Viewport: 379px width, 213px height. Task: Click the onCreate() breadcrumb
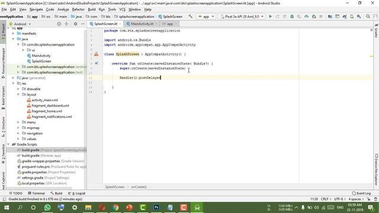pyautogui.click(x=139, y=187)
